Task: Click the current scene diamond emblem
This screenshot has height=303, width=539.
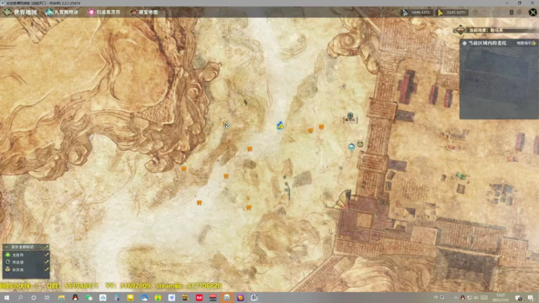Action: tap(460, 30)
